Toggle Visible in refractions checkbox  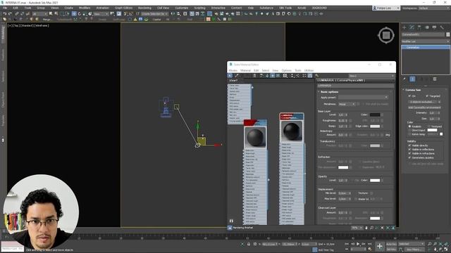(409, 153)
